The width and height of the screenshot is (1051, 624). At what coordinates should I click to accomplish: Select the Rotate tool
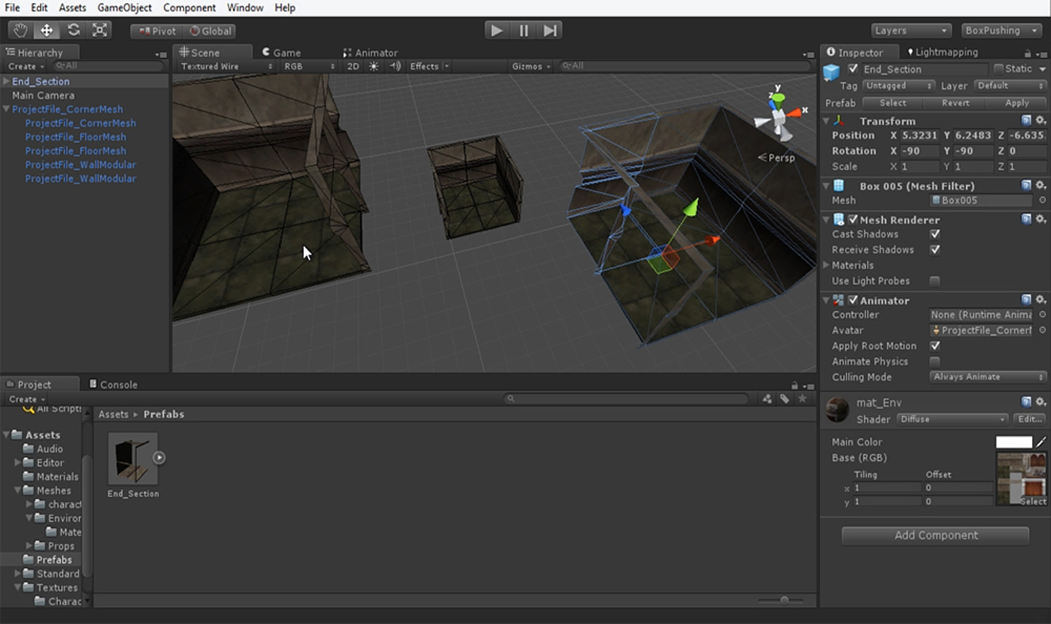[73, 29]
